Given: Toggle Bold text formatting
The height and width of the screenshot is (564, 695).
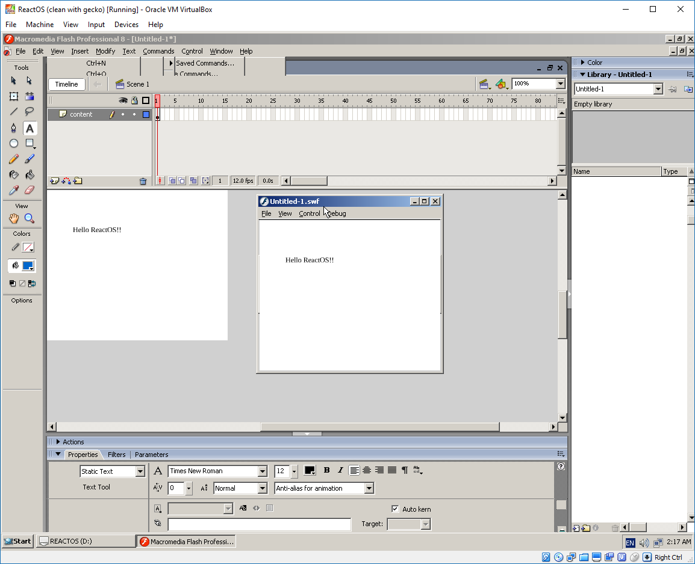Looking at the screenshot, I should pos(326,470).
